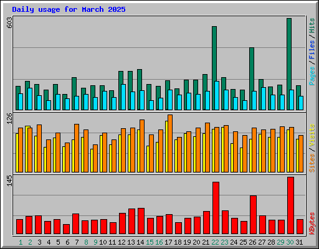The height and width of the screenshot is (249, 319).
Task: Click the '145' bottom axis value
Action: pyautogui.click(x=9, y=181)
